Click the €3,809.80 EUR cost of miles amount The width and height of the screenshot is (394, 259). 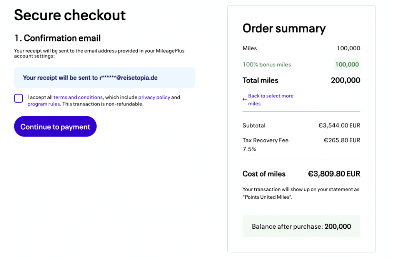pos(334,174)
